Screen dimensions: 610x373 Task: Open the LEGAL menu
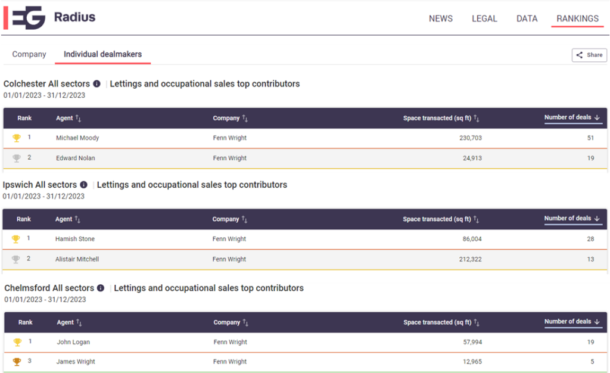484,18
